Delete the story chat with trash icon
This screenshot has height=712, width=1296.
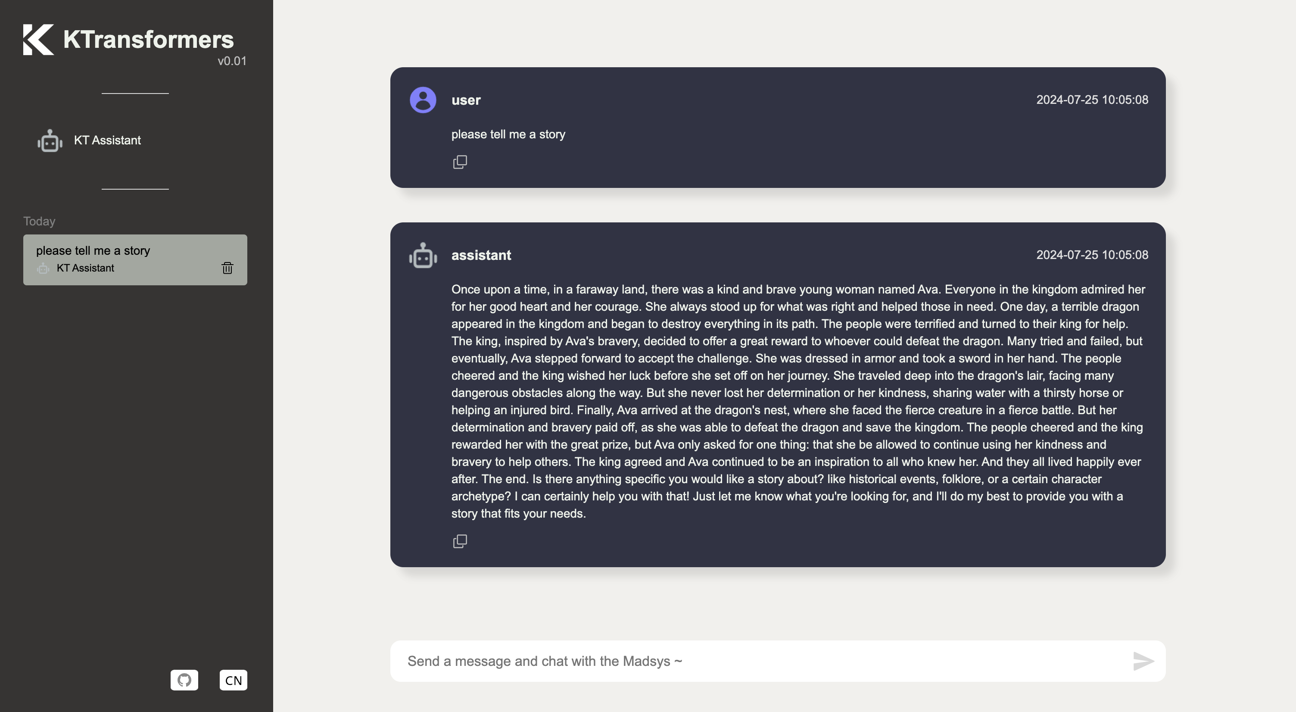(x=228, y=268)
